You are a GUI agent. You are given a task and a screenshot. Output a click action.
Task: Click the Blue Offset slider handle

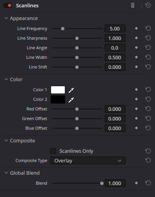[x=77, y=128]
